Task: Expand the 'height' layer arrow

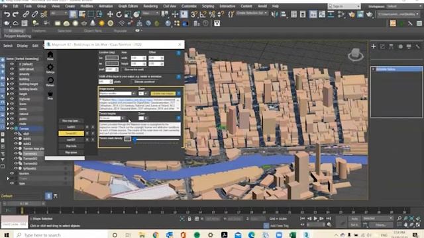Action: click(8, 94)
